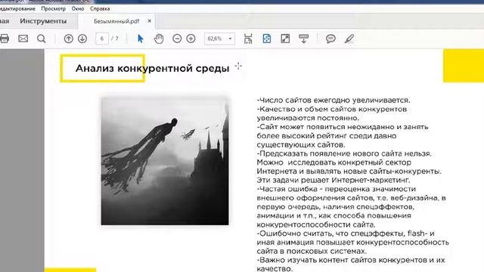This screenshot has width=484, height=272.
Task: Open the Редактирование menu
Action: coord(17,8)
